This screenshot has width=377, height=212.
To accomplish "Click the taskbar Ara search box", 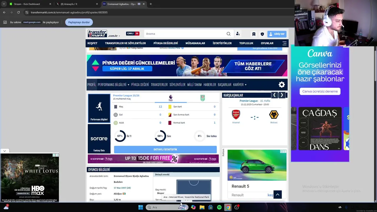I will [166, 207].
